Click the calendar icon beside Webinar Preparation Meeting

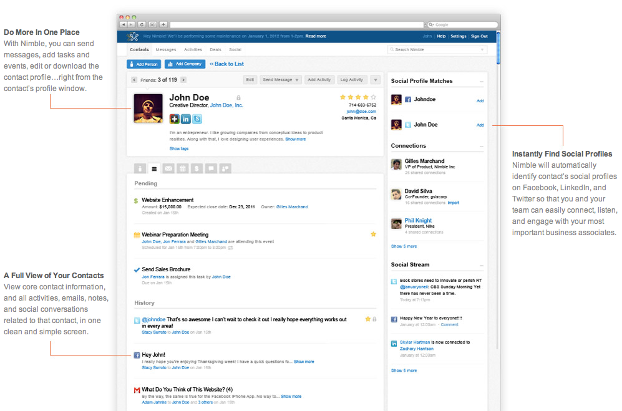(x=137, y=235)
